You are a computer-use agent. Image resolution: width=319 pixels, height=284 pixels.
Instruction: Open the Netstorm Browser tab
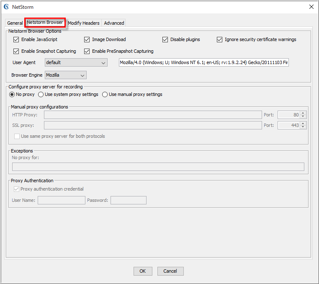point(45,22)
